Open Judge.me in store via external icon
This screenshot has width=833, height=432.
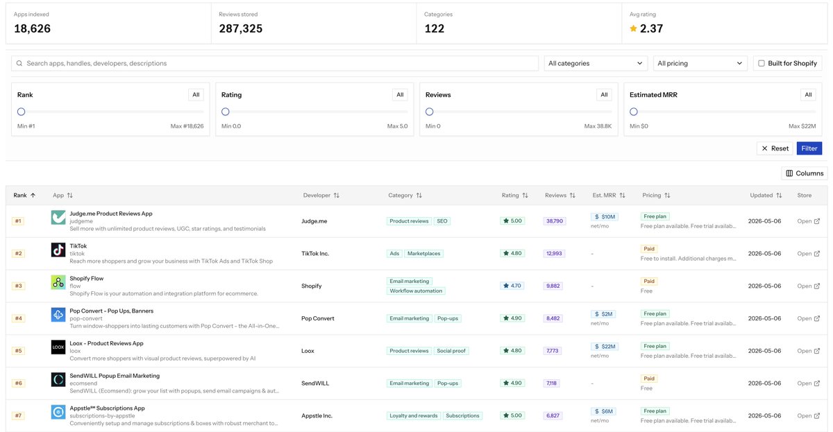[x=817, y=221]
